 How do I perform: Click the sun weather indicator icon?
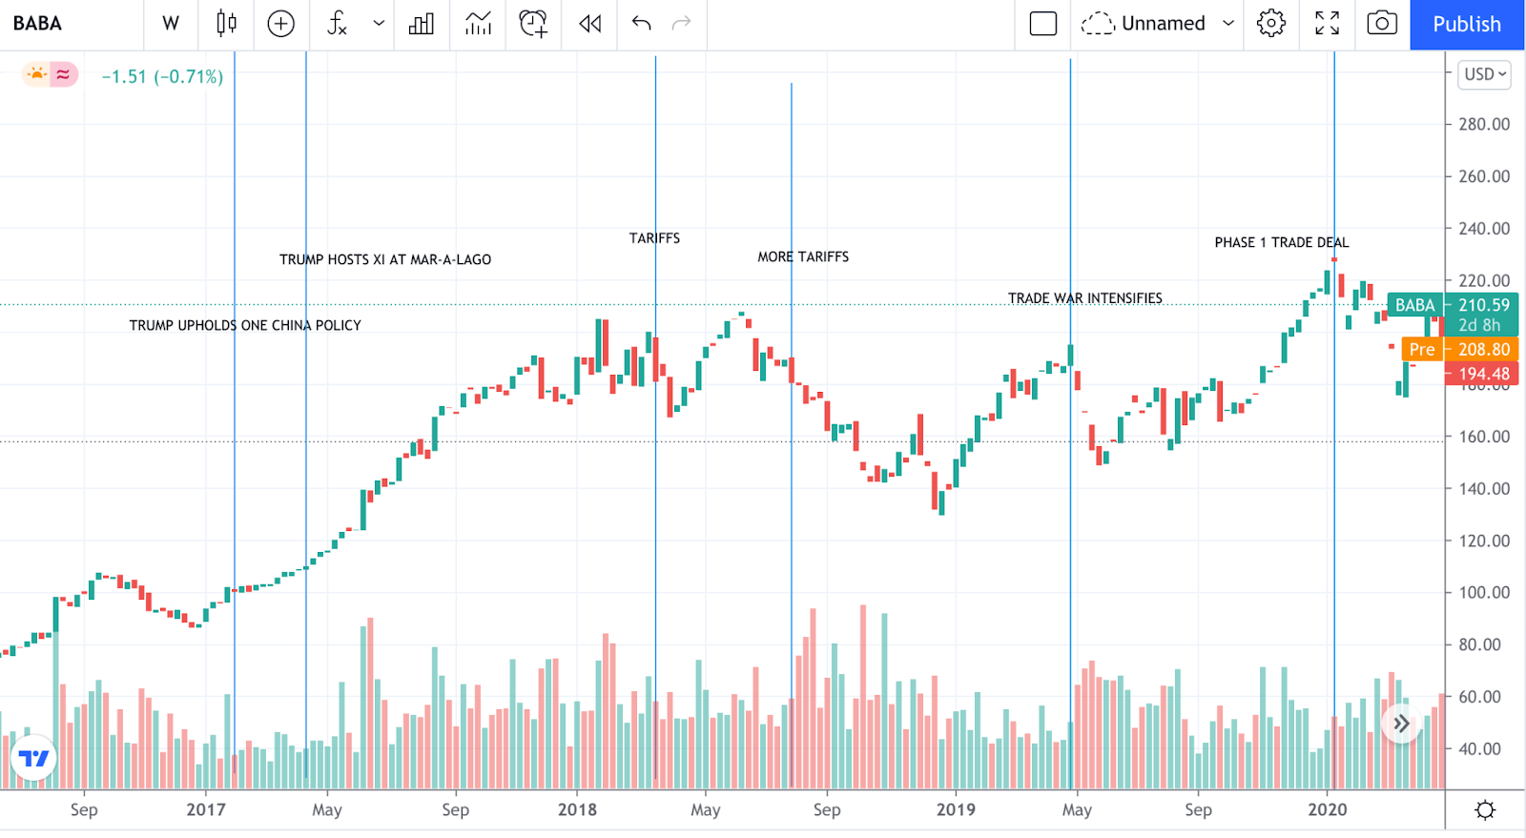(37, 74)
